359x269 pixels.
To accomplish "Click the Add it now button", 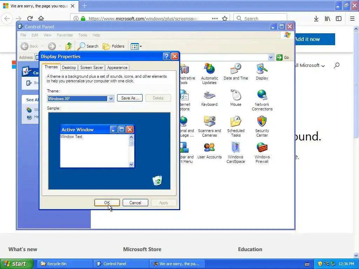I will coord(315,39).
